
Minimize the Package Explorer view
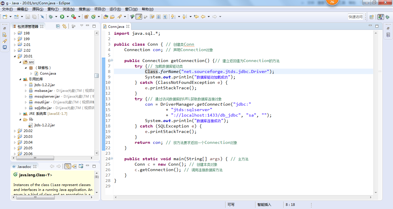tap(88, 26)
